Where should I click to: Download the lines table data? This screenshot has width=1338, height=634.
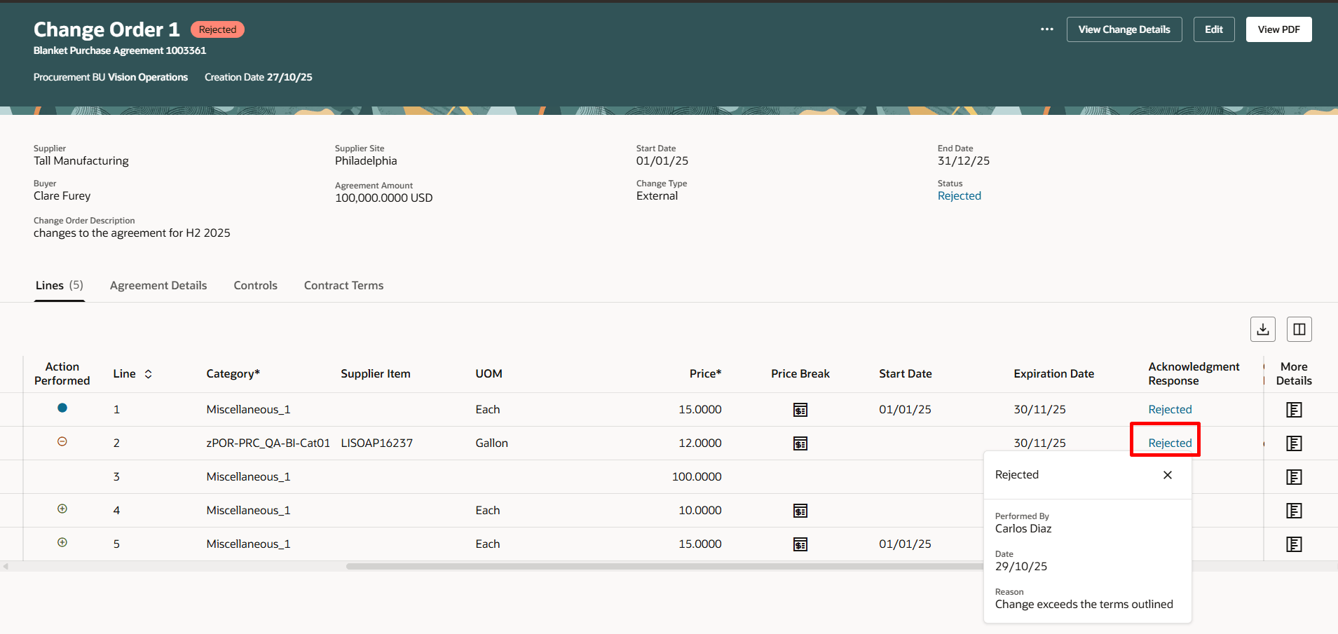pos(1263,329)
